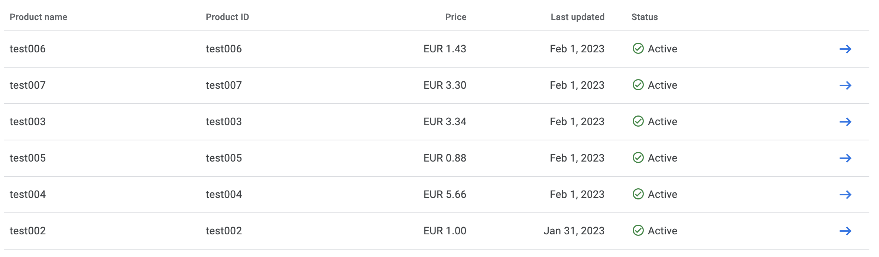Click the arrow icon for test007
The height and width of the screenshot is (257, 879).
coord(845,85)
